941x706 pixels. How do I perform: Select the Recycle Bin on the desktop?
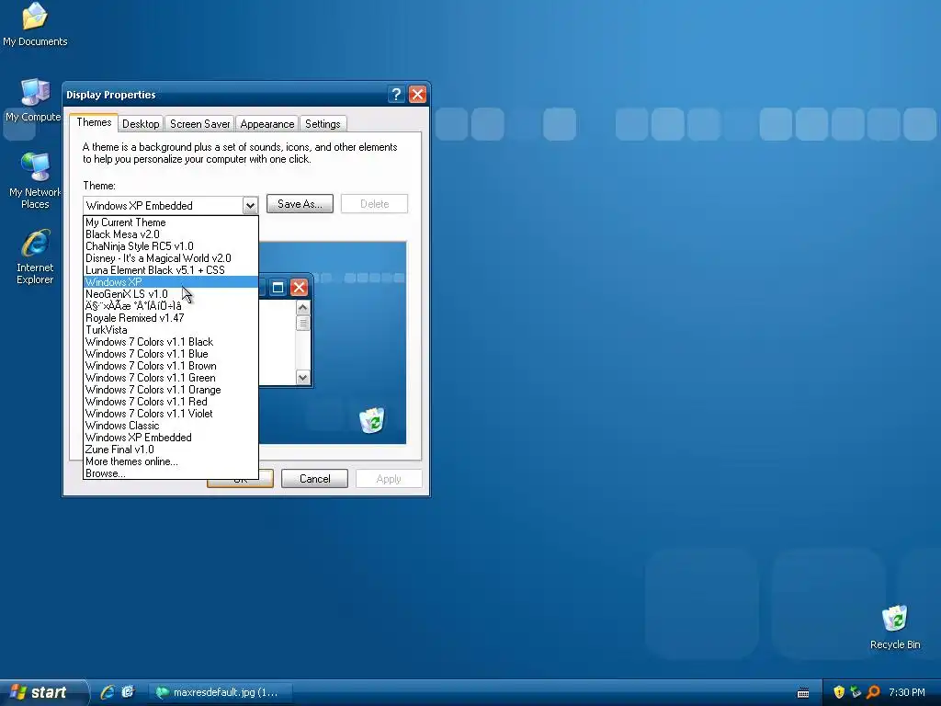tap(895, 627)
